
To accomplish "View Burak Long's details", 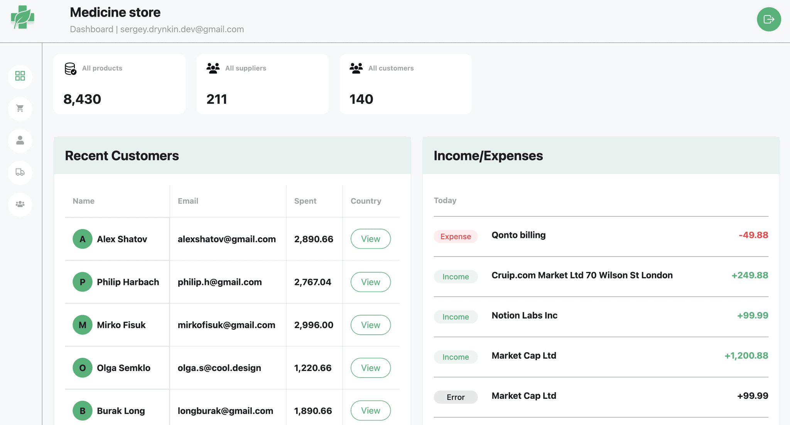I will tap(371, 411).
